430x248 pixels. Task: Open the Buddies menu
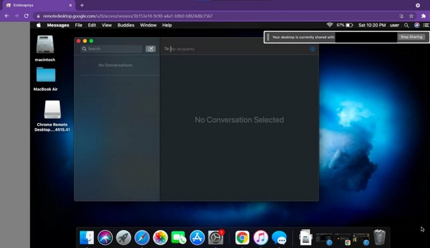point(126,25)
